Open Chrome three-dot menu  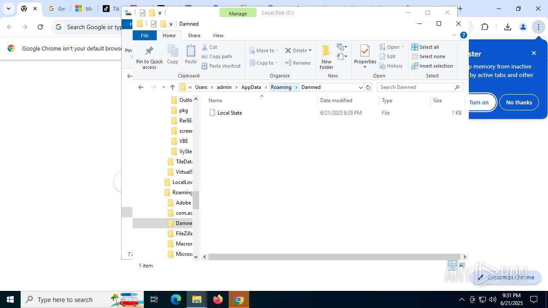pos(538,27)
